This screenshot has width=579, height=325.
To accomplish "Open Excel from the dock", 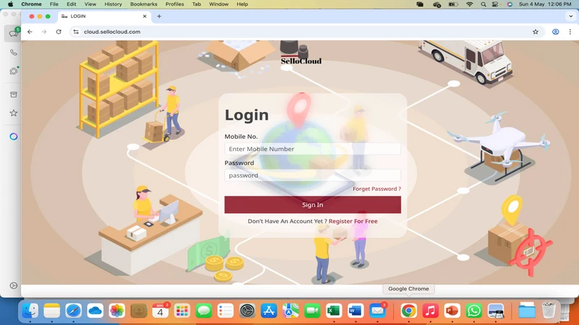I will (x=334, y=311).
